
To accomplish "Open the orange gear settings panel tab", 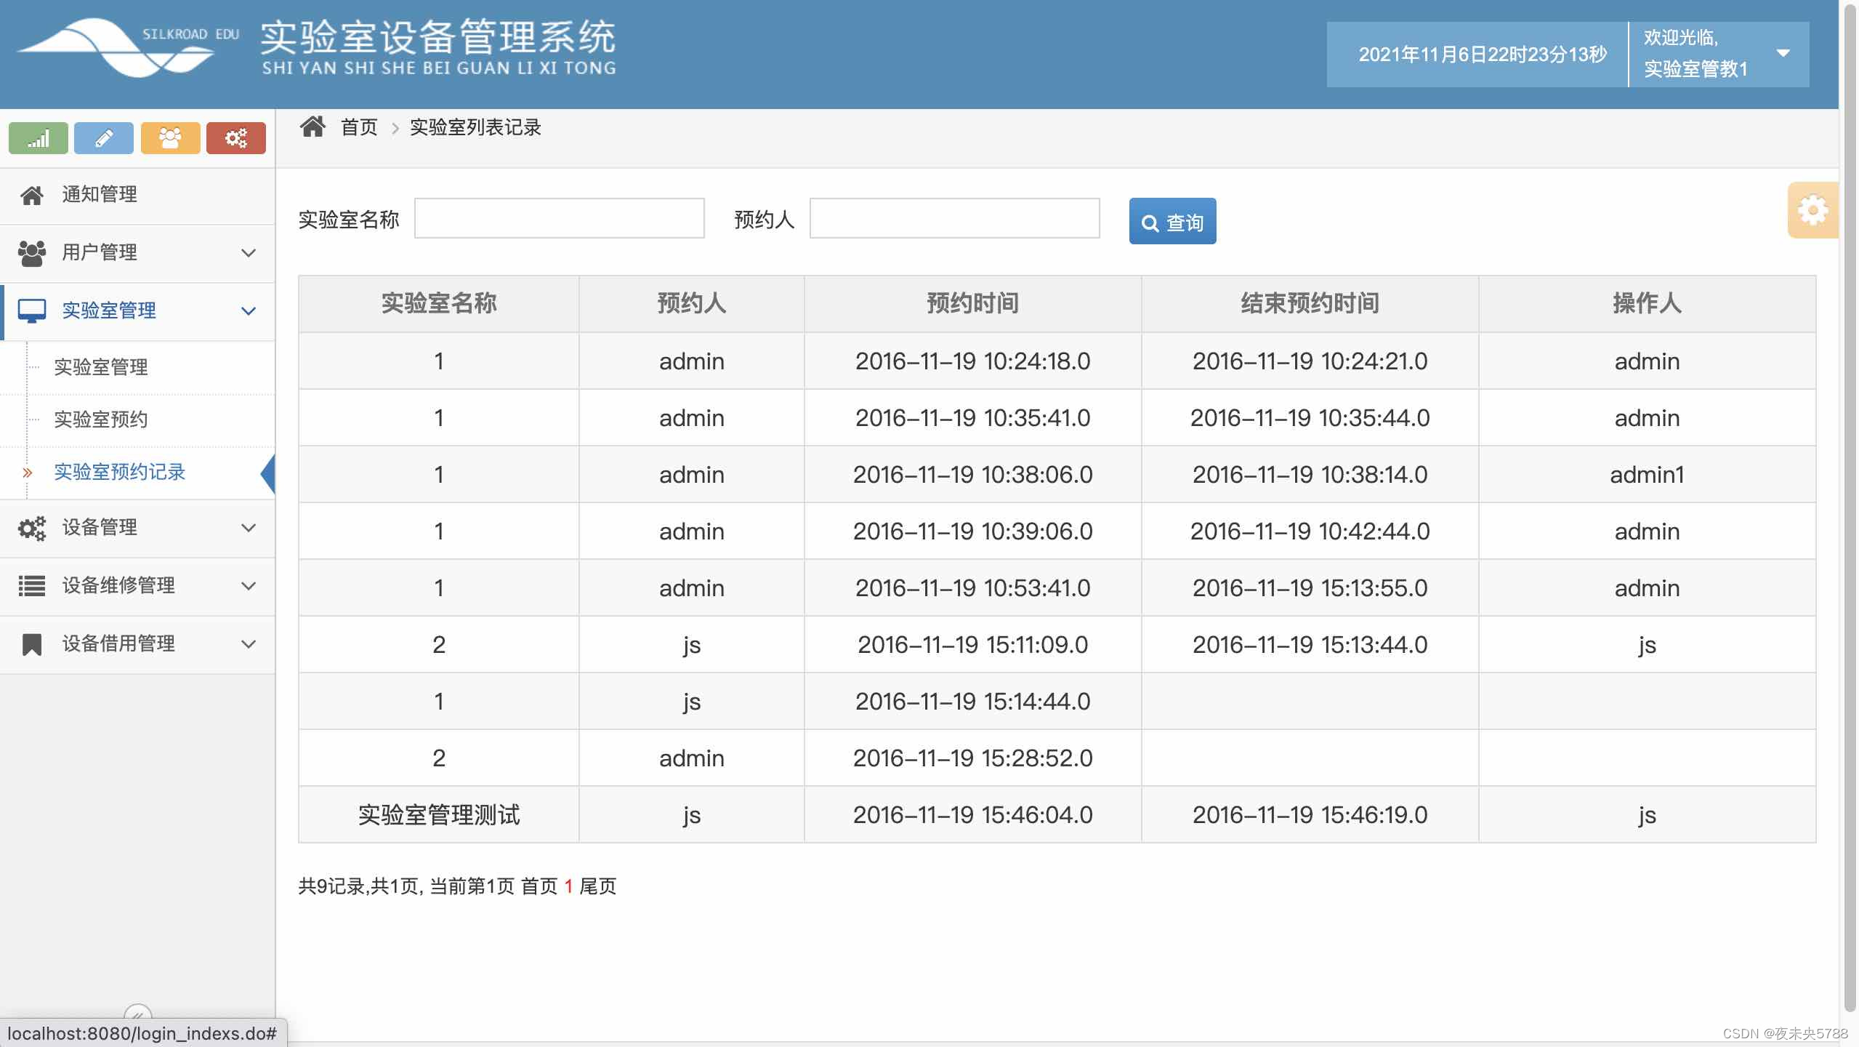I will (1812, 211).
